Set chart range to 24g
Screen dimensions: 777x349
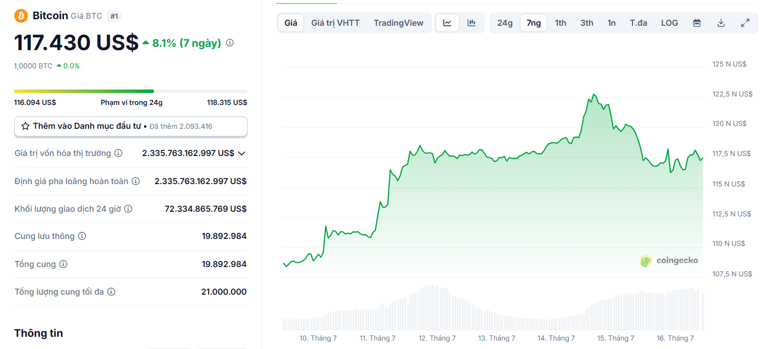click(505, 23)
